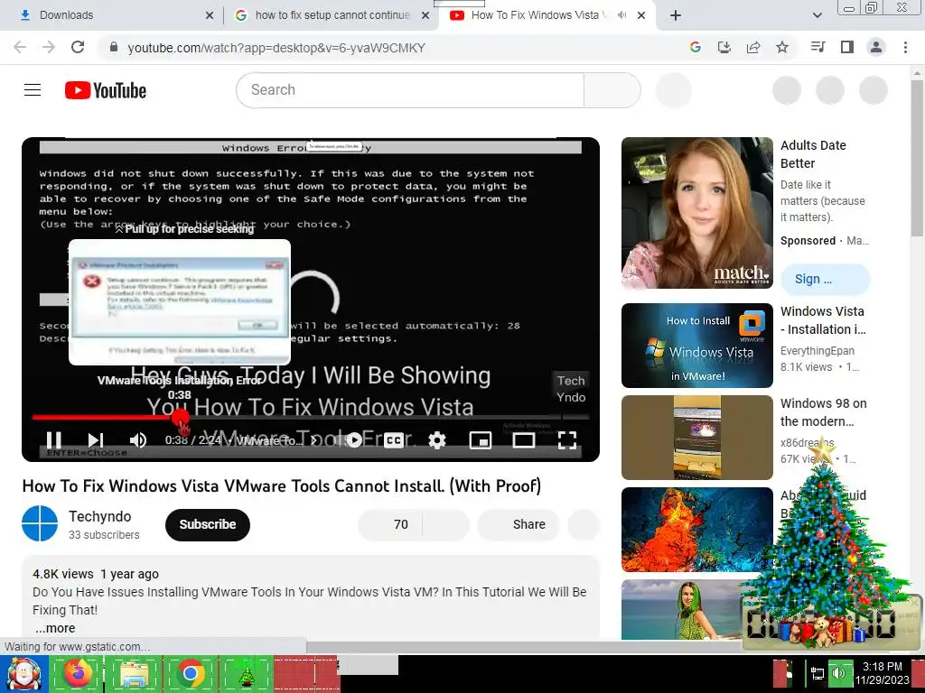Open Techyndo channel name link
The width and height of the screenshot is (925, 693).
tap(99, 516)
